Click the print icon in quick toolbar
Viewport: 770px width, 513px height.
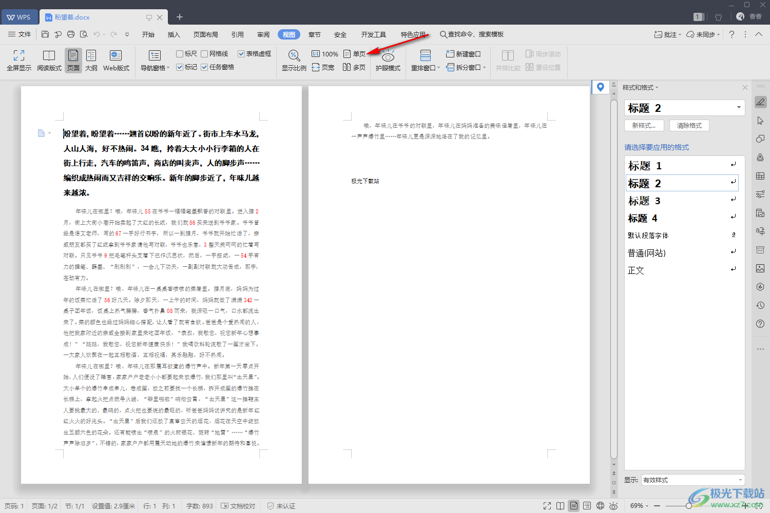[x=71, y=34]
